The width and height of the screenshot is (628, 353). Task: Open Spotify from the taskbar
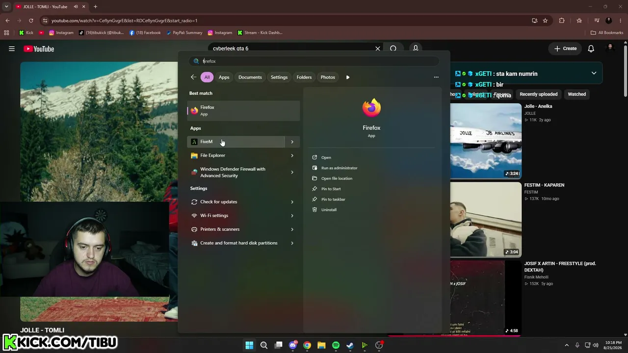pos(336,345)
